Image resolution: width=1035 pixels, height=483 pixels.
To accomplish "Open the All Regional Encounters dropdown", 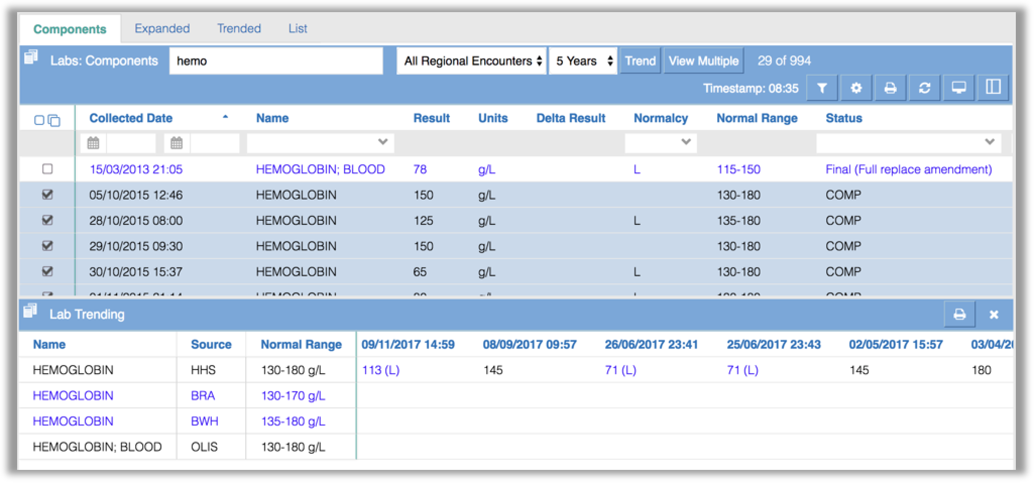I will point(472,61).
